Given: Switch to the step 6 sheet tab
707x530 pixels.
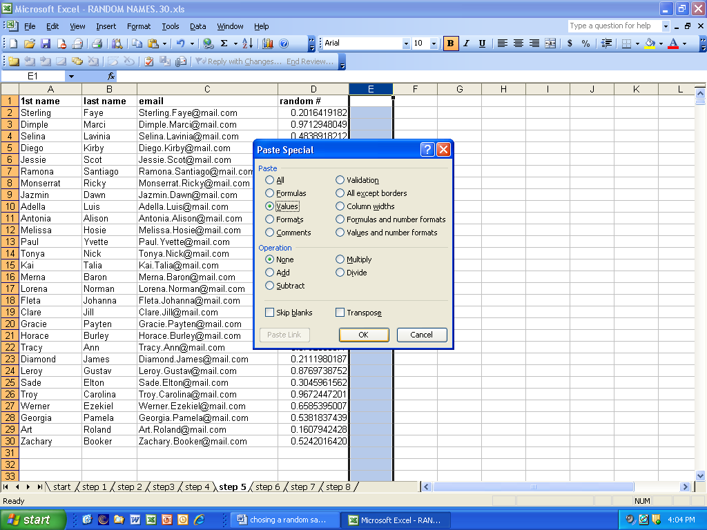Looking at the screenshot, I should 268,487.
